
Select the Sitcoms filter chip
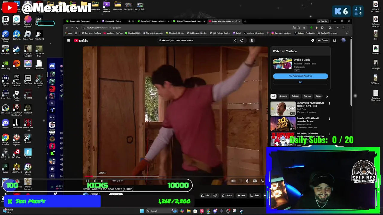click(283, 96)
